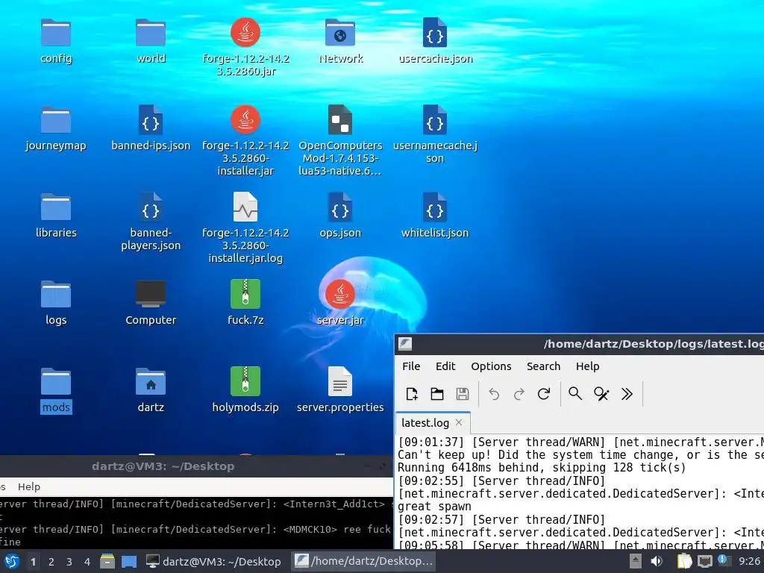
Task: Click the clipboard manager tray icon
Action: tap(684, 561)
